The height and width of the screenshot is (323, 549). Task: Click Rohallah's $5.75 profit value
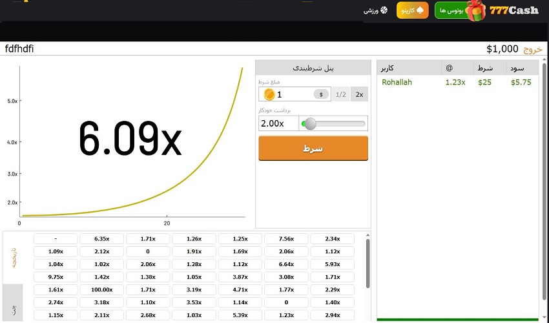coord(521,82)
